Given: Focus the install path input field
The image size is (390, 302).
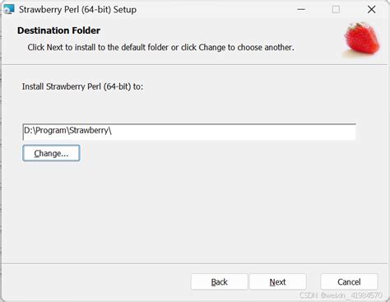Looking at the screenshot, I should coord(189,132).
